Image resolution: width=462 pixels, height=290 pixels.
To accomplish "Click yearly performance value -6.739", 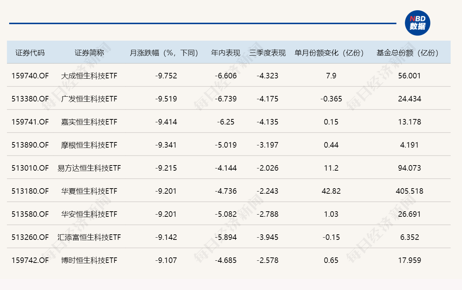I will coord(226,99).
